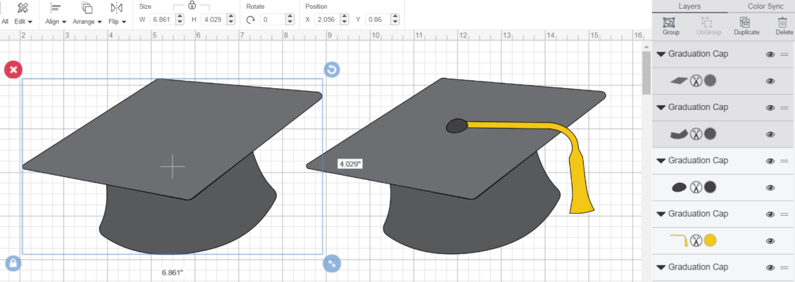Click the Rotate angle input field
Screen dimensions: 795x282
pyautogui.click(x=273, y=20)
